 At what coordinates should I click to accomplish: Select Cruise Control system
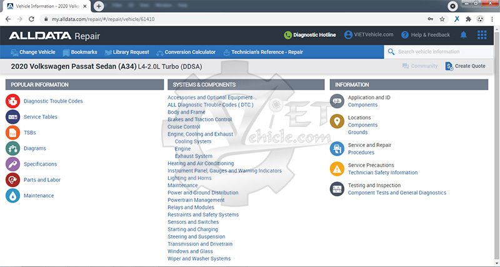pyautogui.click(x=184, y=127)
